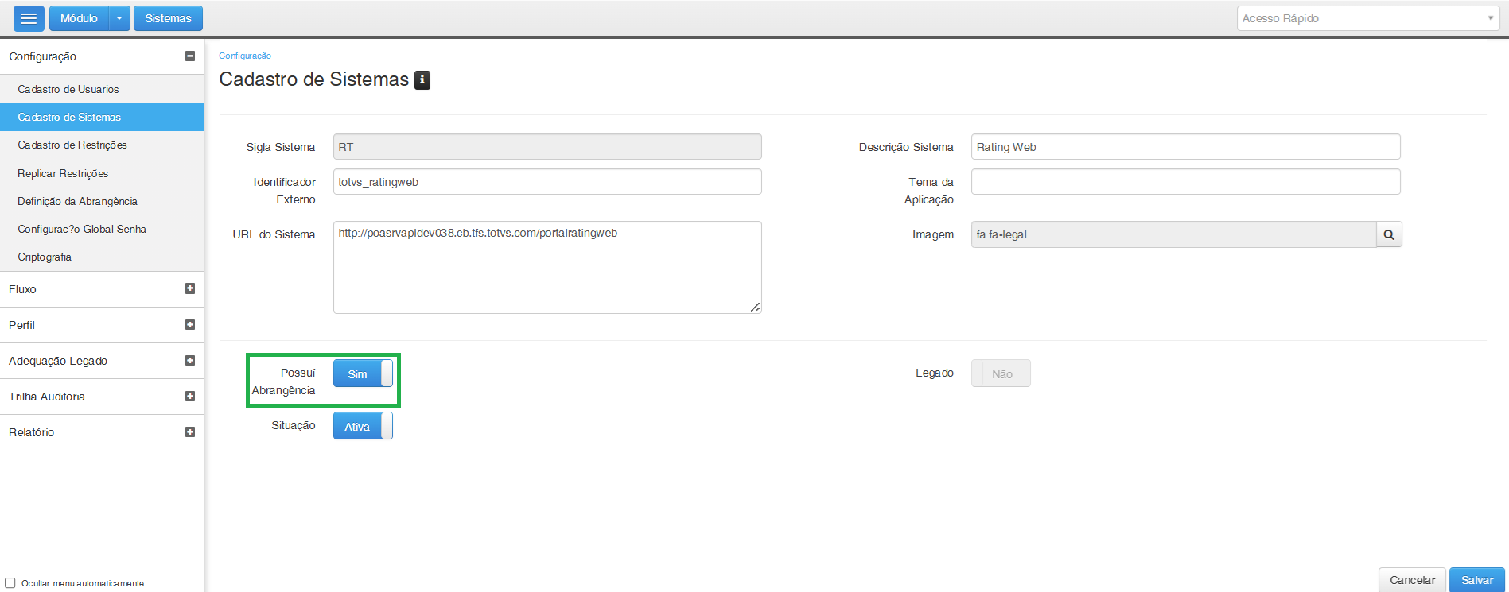Expand Trilha Auditoria with its plus icon

pos(190,396)
